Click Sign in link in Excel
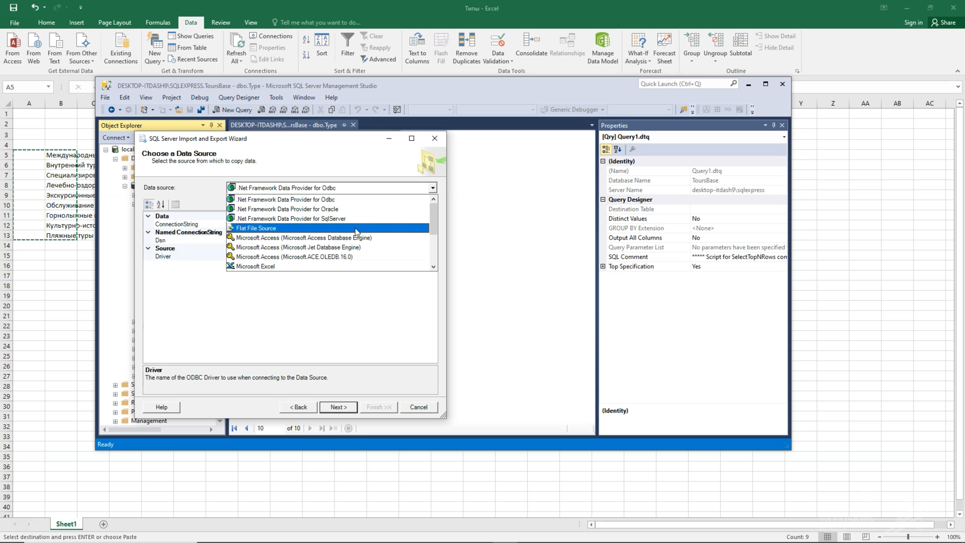The image size is (965, 543). pos(913,22)
